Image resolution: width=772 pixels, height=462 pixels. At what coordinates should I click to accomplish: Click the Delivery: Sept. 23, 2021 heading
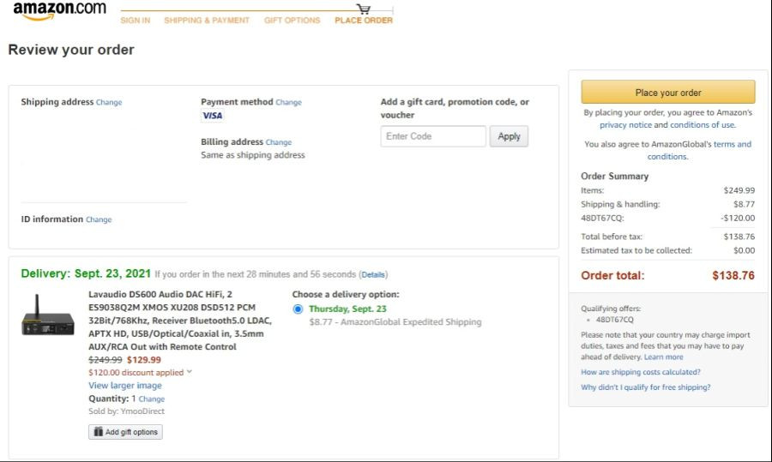pyautogui.click(x=86, y=273)
